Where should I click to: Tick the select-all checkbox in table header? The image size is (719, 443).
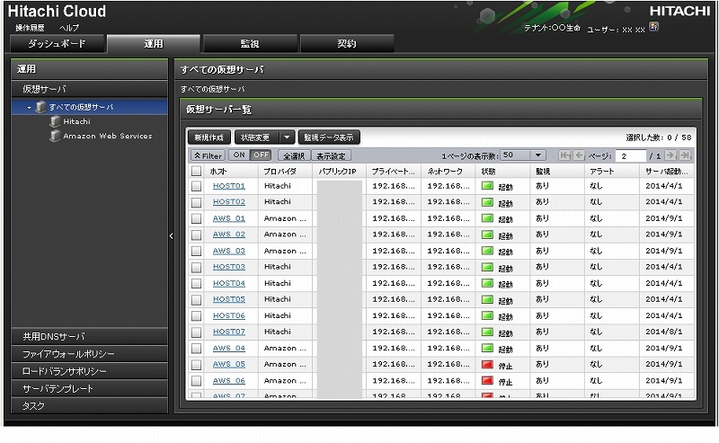coord(196,171)
